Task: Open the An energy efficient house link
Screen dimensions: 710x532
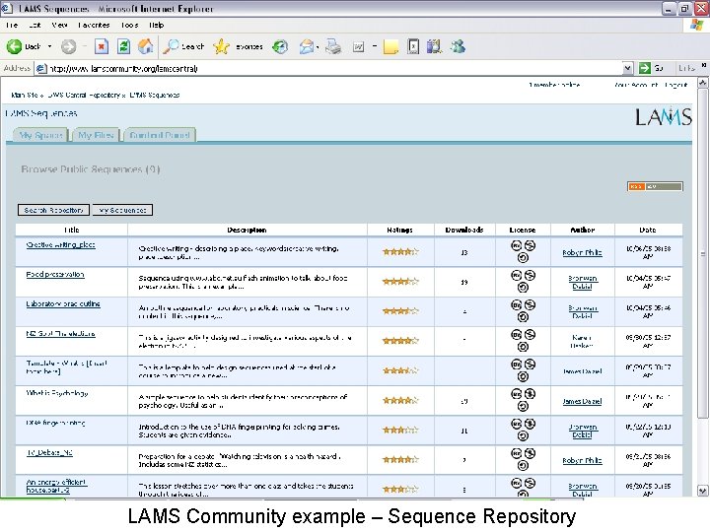Action: click(x=56, y=486)
